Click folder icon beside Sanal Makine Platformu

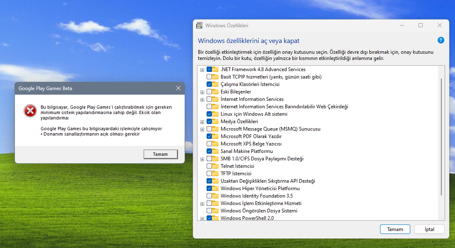(x=215, y=151)
